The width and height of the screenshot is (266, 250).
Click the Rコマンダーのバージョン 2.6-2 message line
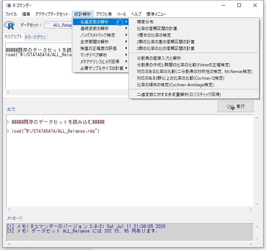[86, 226]
